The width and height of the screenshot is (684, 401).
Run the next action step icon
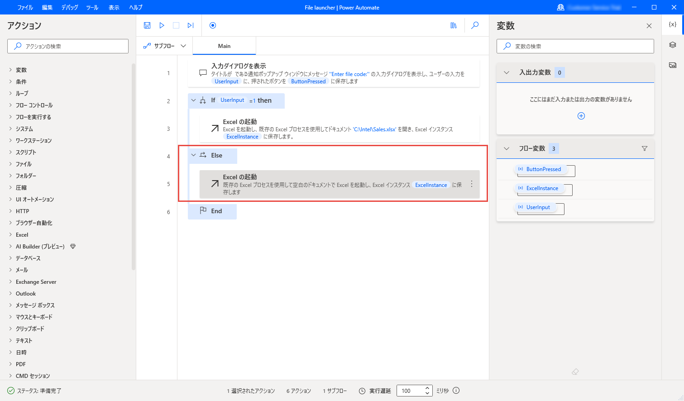click(191, 25)
